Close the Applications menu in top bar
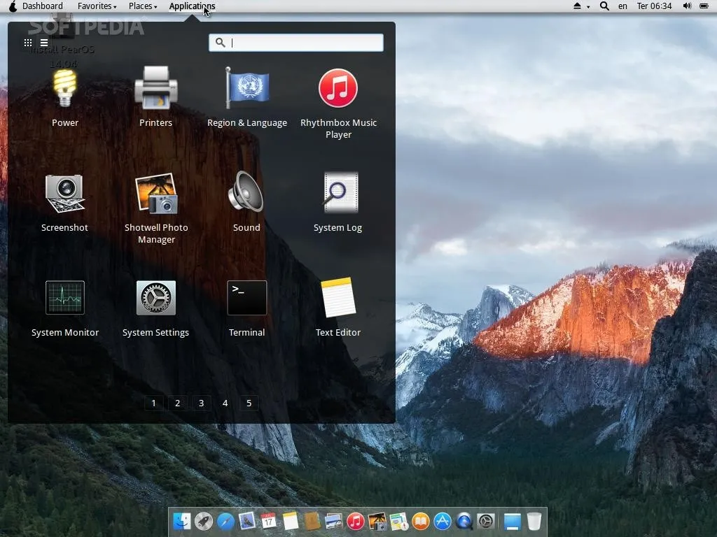 coord(192,6)
